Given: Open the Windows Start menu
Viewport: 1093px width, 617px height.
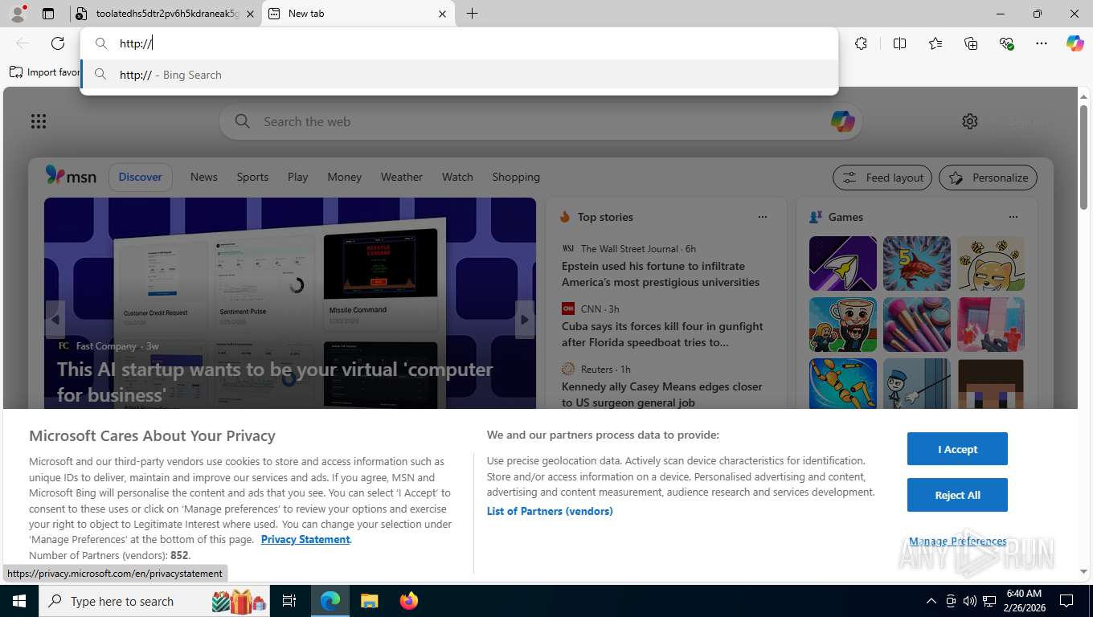Looking at the screenshot, I should point(19,601).
